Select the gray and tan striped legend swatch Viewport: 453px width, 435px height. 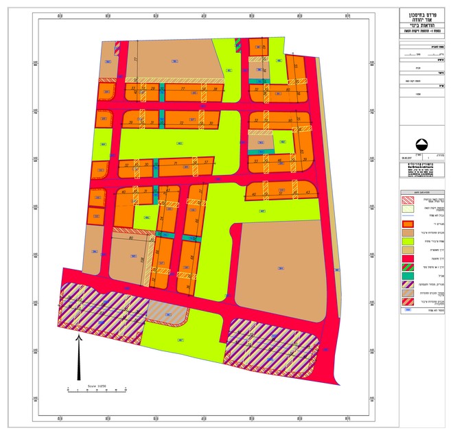coord(408,293)
